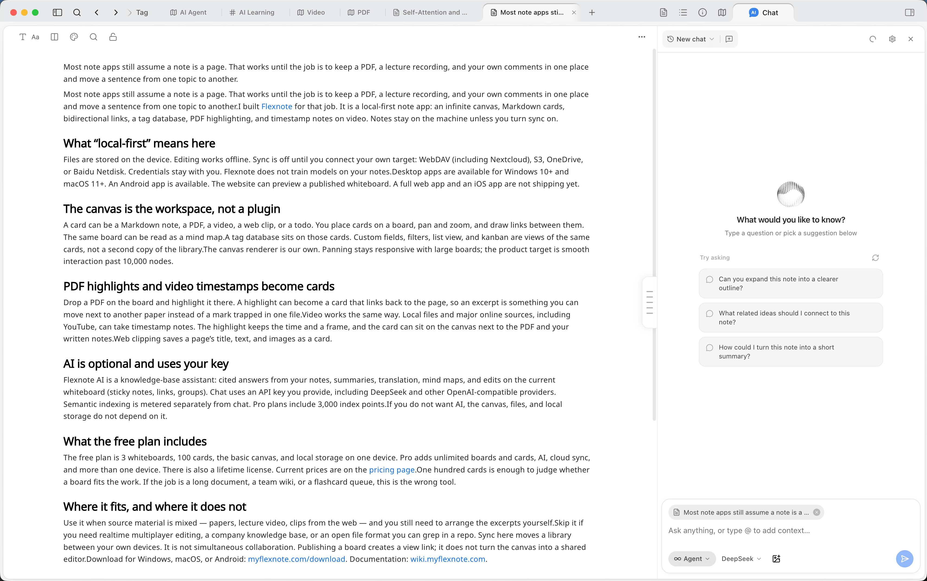927x581 pixels.
Task: Toggle the right sidebar panel icon
Action: [x=910, y=12]
